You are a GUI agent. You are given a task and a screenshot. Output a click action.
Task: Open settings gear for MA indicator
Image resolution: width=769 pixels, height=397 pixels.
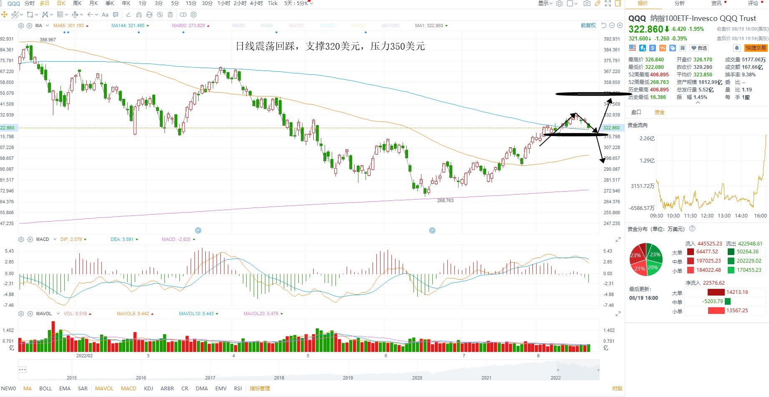pyautogui.click(x=21, y=25)
